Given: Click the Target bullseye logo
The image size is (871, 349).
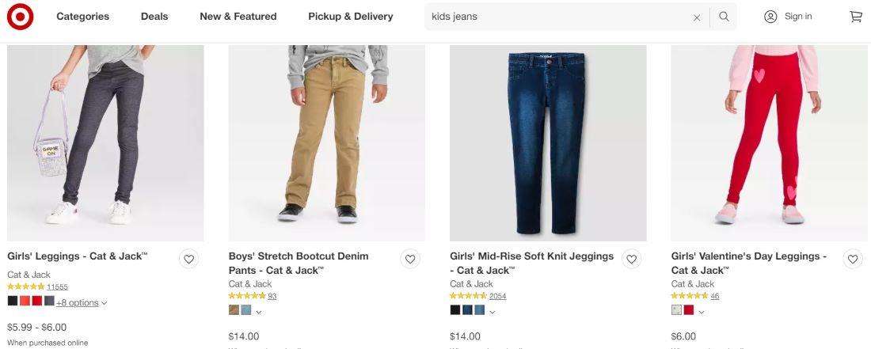Looking at the screenshot, I should pos(20,17).
